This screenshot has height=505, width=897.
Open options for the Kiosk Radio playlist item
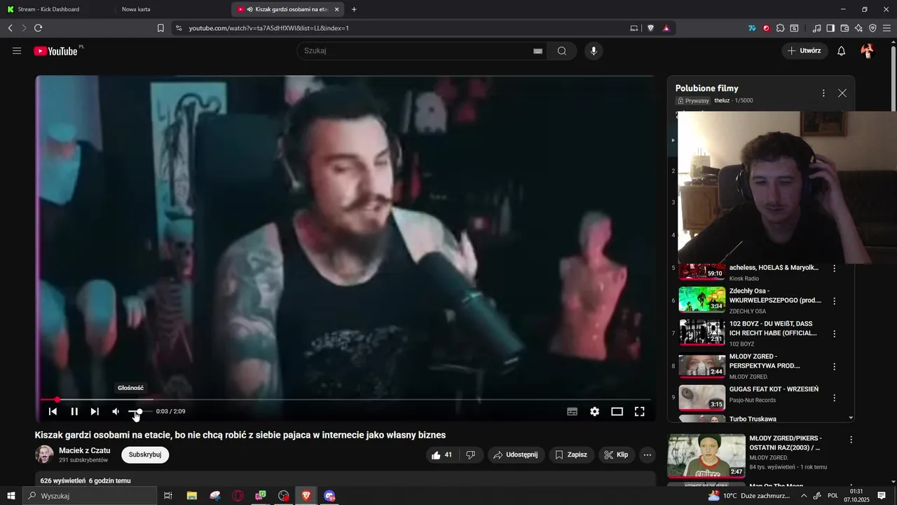tap(834, 269)
